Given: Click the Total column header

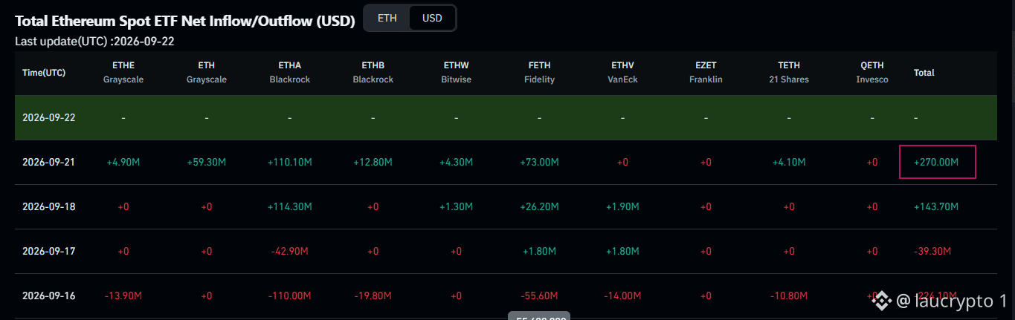Looking at the screenshot, I should pos(924,73).
